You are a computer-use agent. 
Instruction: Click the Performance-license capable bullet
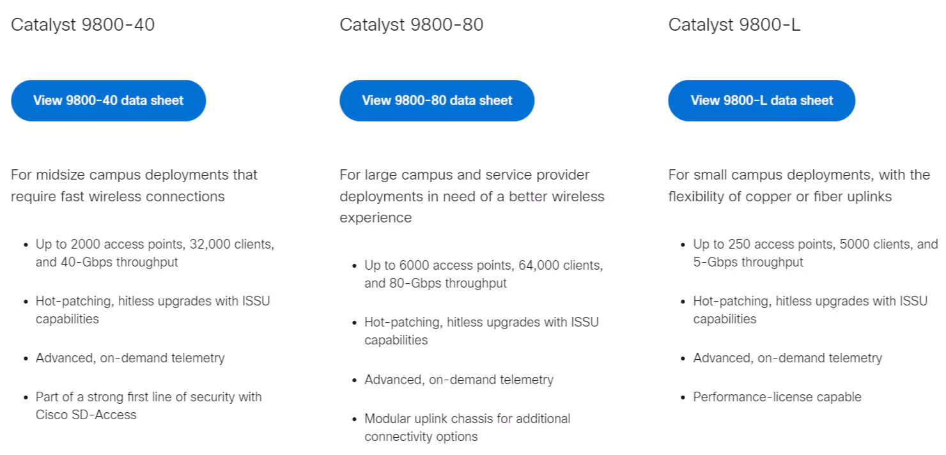point(777,397)
